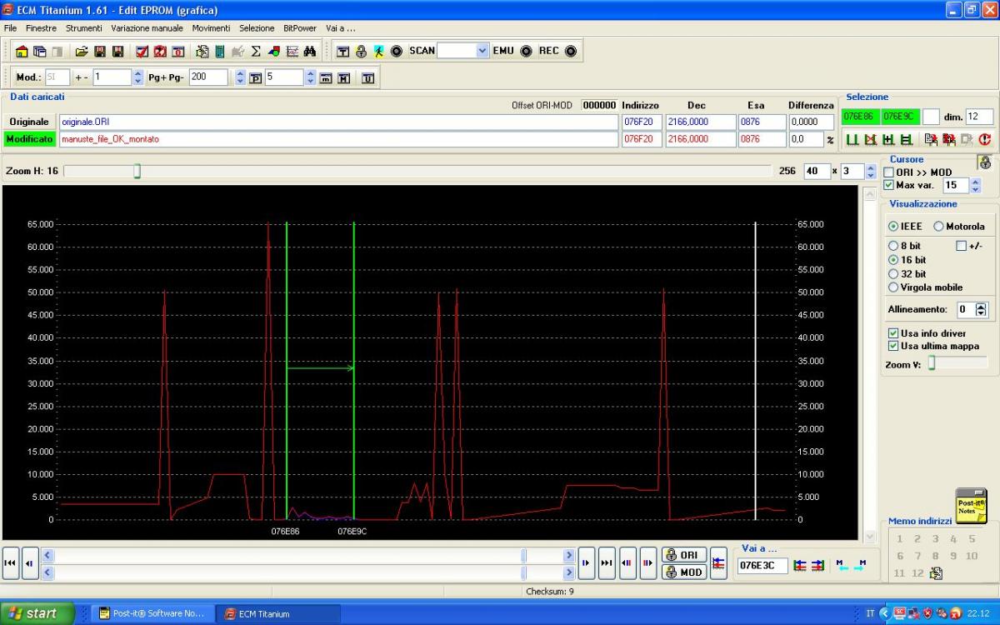Open the BitPower menu
This screenshot has width=1000, height=625.
pyautogui.click(x=300, y=28)
